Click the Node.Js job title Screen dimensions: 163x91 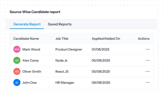pos(61,61)
